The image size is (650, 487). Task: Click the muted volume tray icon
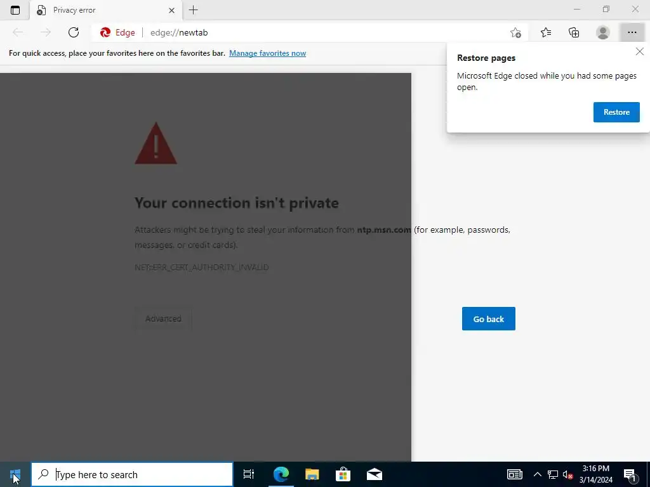coord(567,474)
